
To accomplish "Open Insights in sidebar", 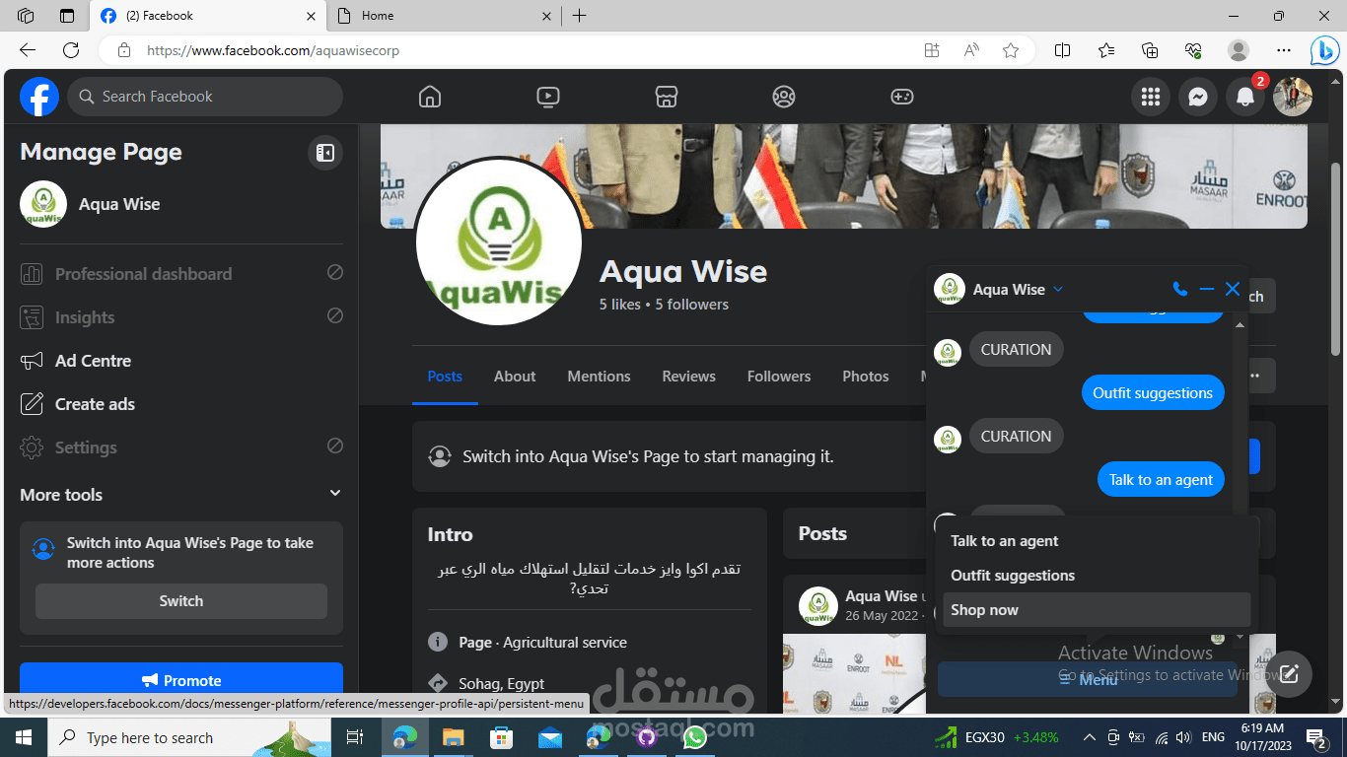I will [x=181, y=317].
